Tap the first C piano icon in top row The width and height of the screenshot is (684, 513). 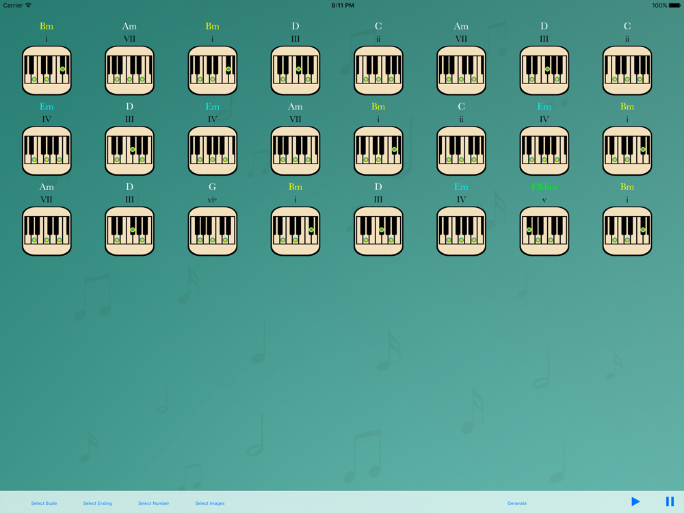pyautogui.click(x=378, y=70)
